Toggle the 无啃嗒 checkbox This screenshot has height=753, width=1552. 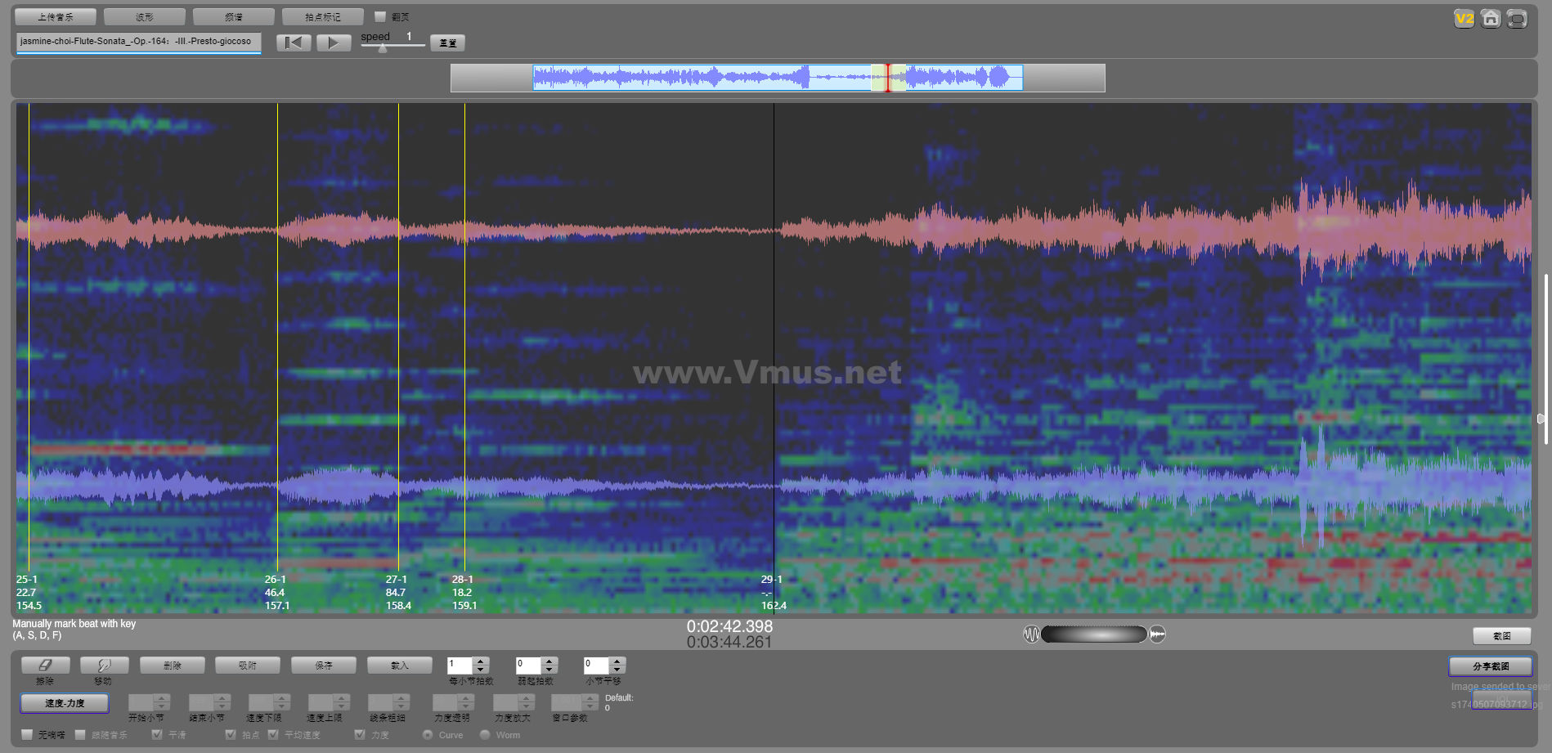coord(28,735)
